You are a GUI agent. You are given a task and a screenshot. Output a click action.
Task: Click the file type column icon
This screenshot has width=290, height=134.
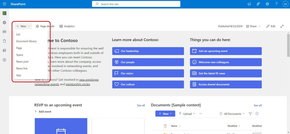click(165, 126)
